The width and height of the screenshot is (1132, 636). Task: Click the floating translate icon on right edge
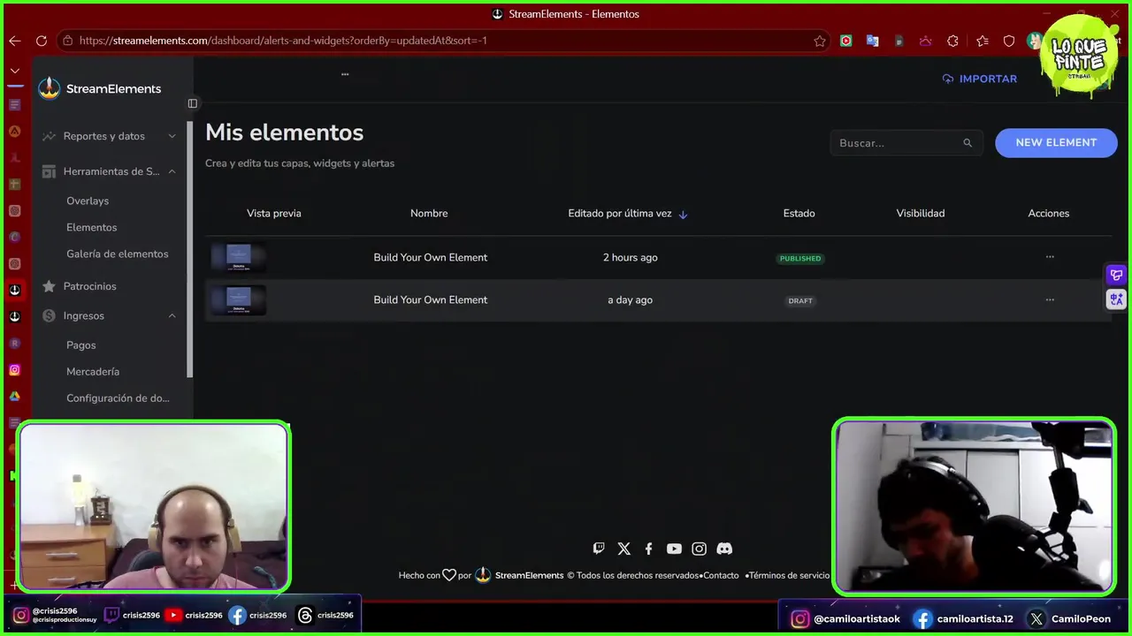coord(1116,299)
